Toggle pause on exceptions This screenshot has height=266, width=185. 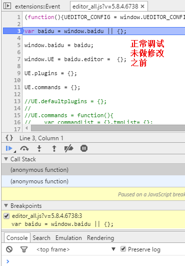(84, 148)
